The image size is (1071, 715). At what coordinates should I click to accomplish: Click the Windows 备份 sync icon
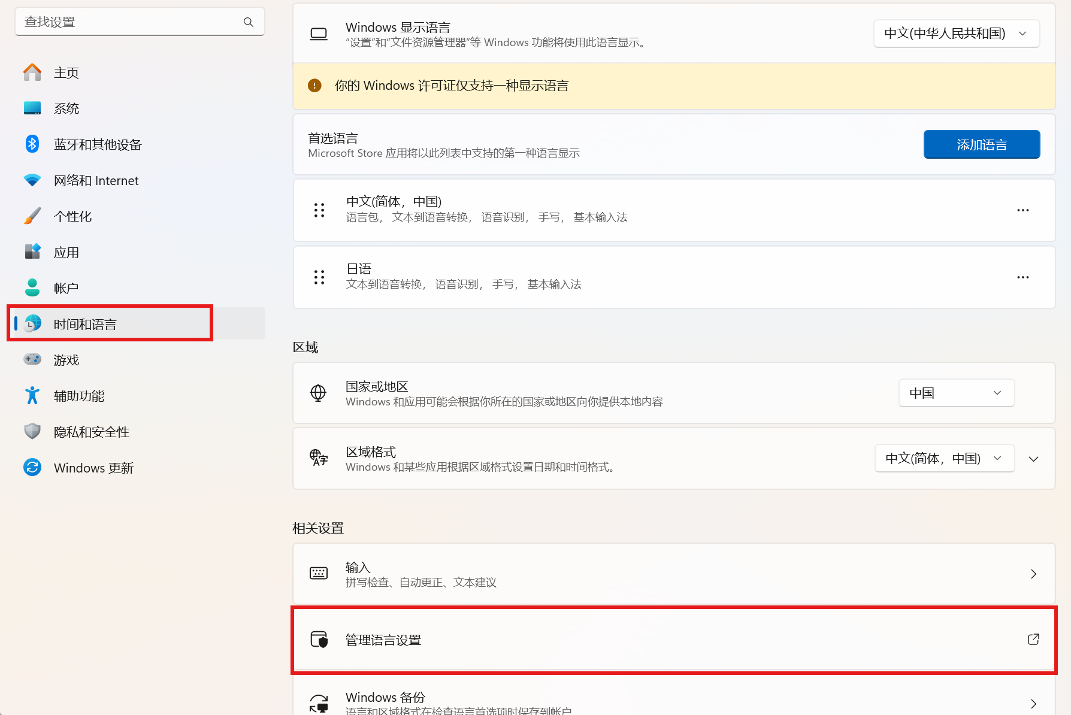click(x=319, y=703)
